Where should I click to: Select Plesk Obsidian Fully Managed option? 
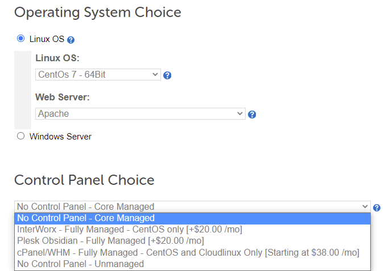pos(110,241)
